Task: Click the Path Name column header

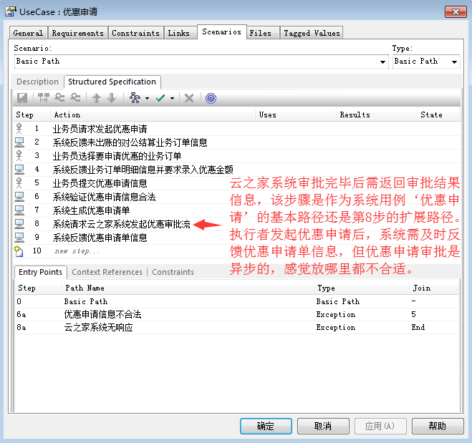Action: [x=188, y=288]
